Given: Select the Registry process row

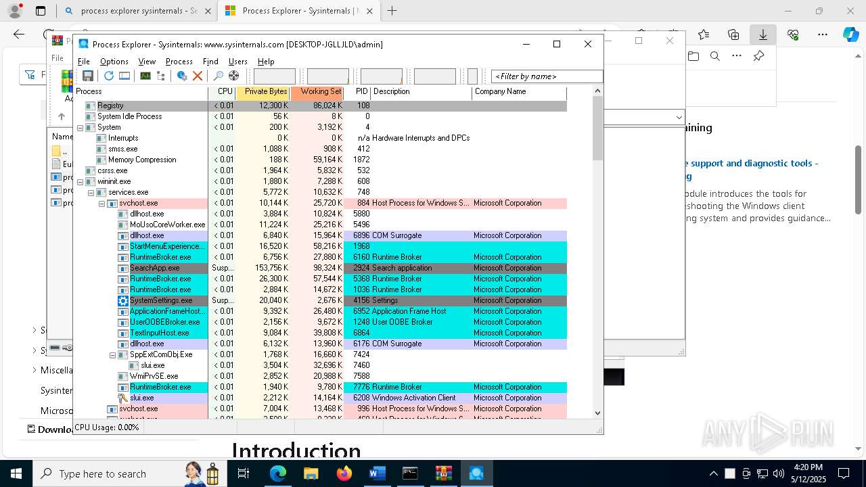Looking at the screenshot, I should click(x=319, y=106).
